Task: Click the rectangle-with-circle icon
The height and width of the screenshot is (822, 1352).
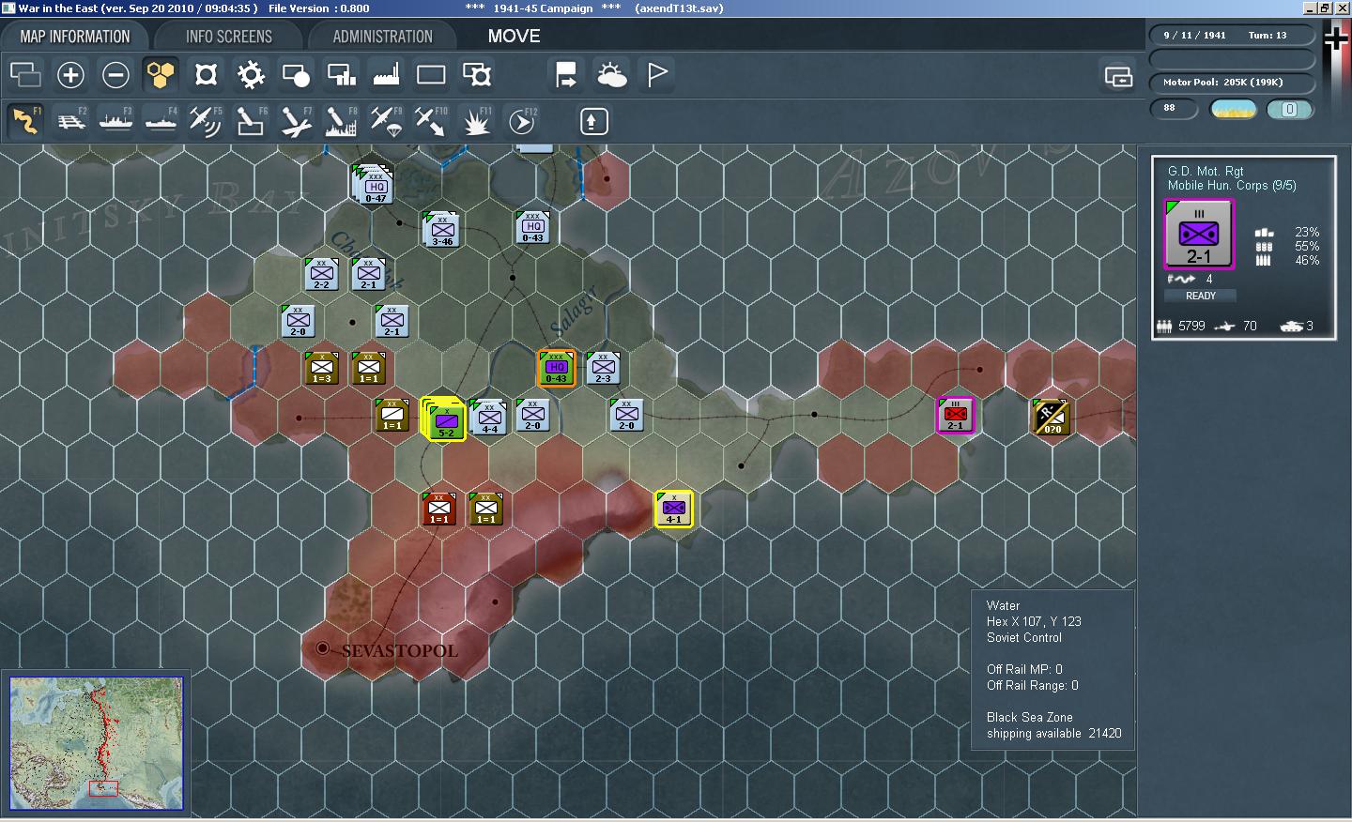Action: (296, 75)
